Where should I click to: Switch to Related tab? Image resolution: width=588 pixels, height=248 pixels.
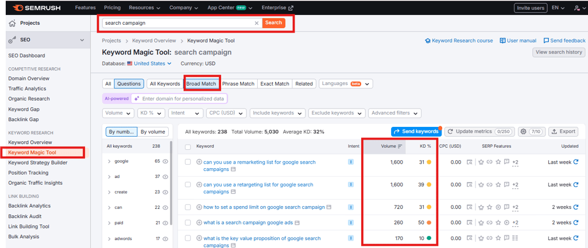[x=304, y=84]
